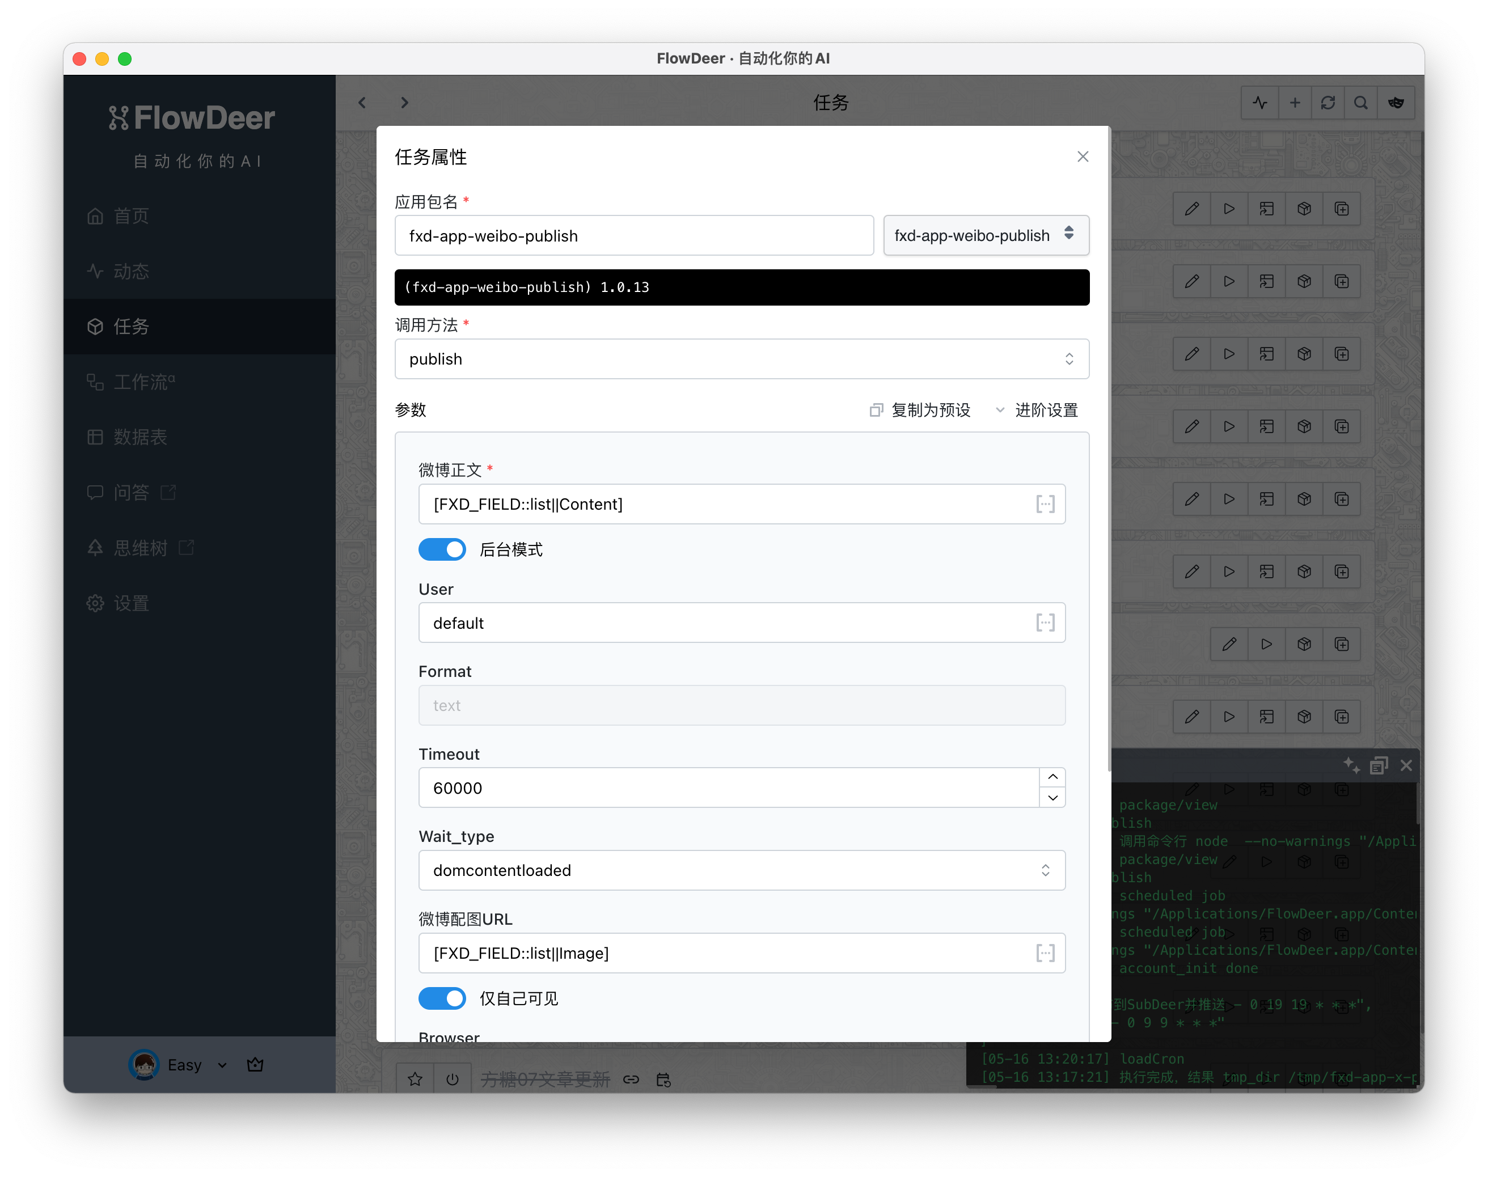This screenshot has width=1488, height=1177.
Task: Open the fxd-app-weibo-publish package dropdown
Action: pos(986,235)
